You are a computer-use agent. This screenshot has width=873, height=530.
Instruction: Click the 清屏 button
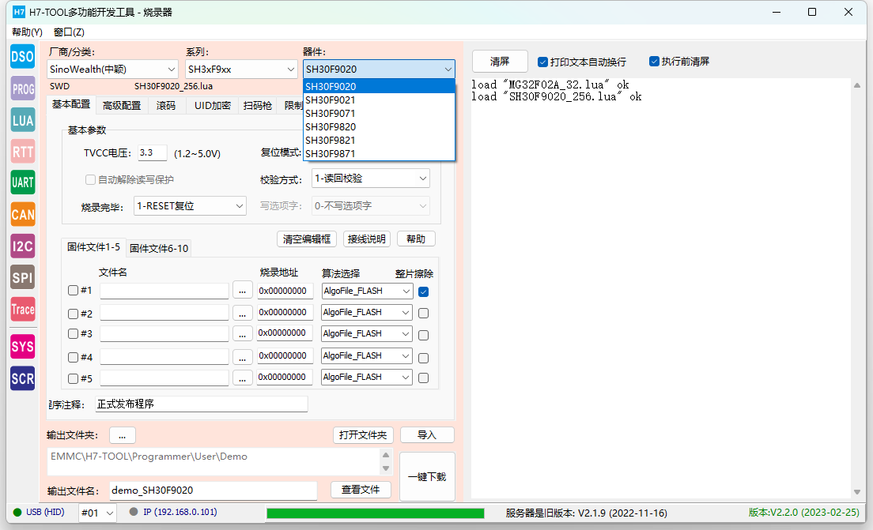coord(500,61)
